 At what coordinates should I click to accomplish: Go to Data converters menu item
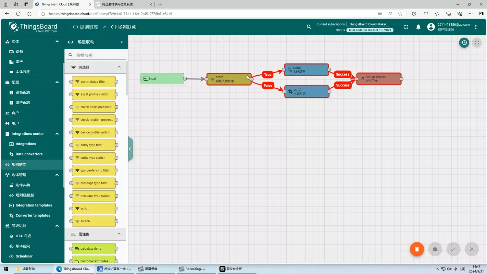click(x=29, y=154)
